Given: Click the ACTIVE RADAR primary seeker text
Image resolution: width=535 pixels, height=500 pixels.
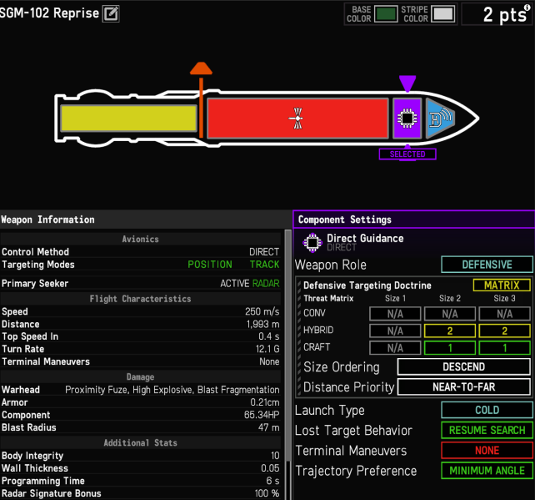Looking at the screenshot, I should click(x=249, y=283).
